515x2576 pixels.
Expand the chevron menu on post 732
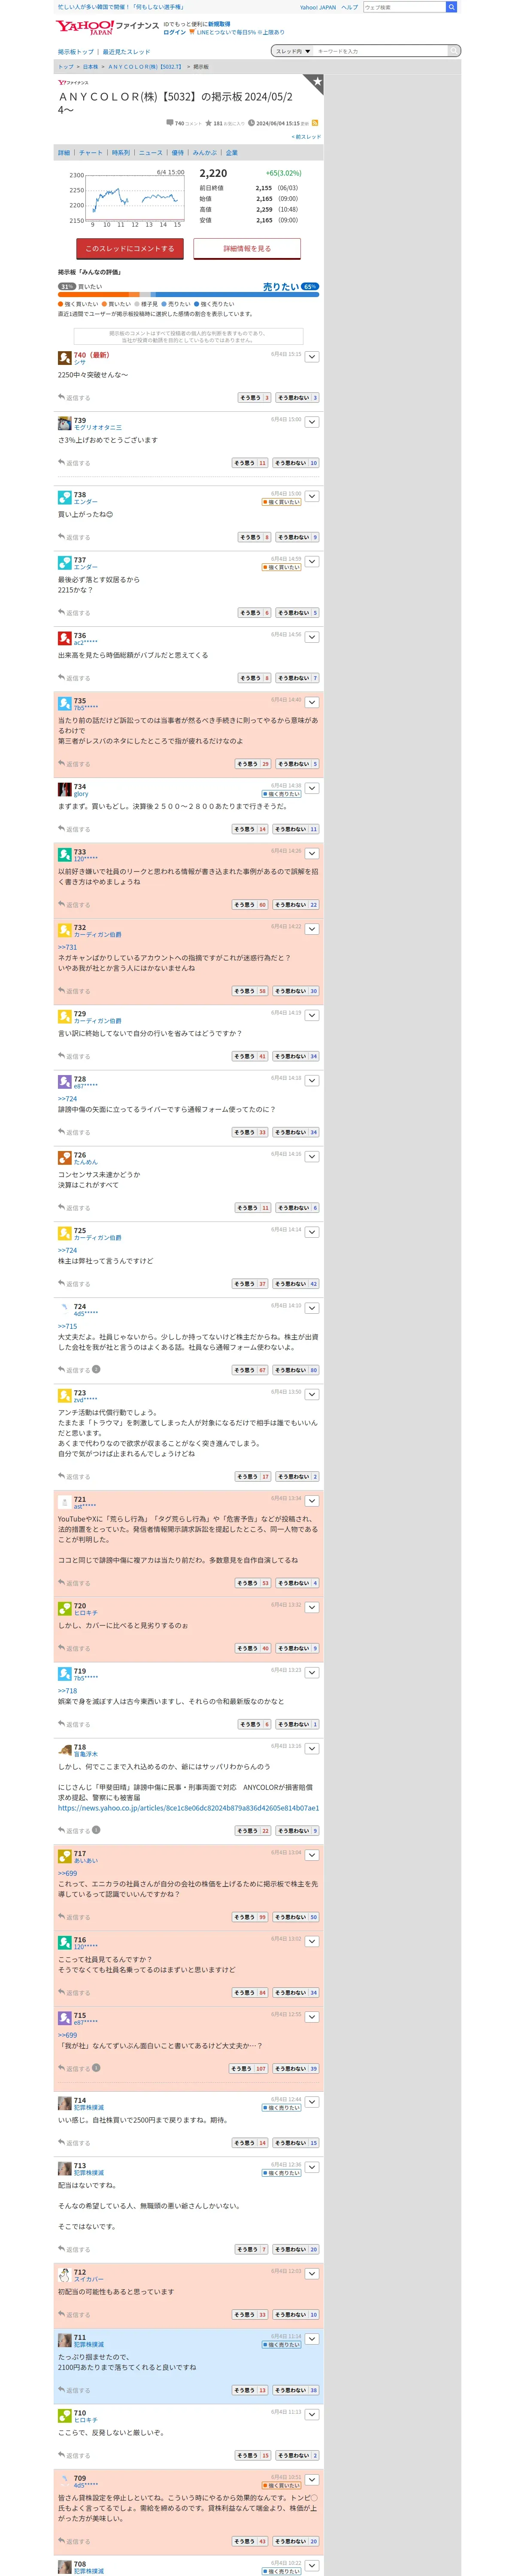[x=312, y=929]
